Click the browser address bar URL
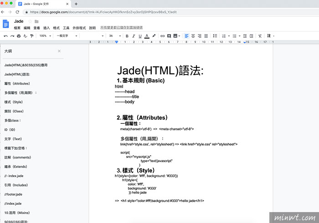This screenshot has height=223, width=319. [x=103, y=12]
